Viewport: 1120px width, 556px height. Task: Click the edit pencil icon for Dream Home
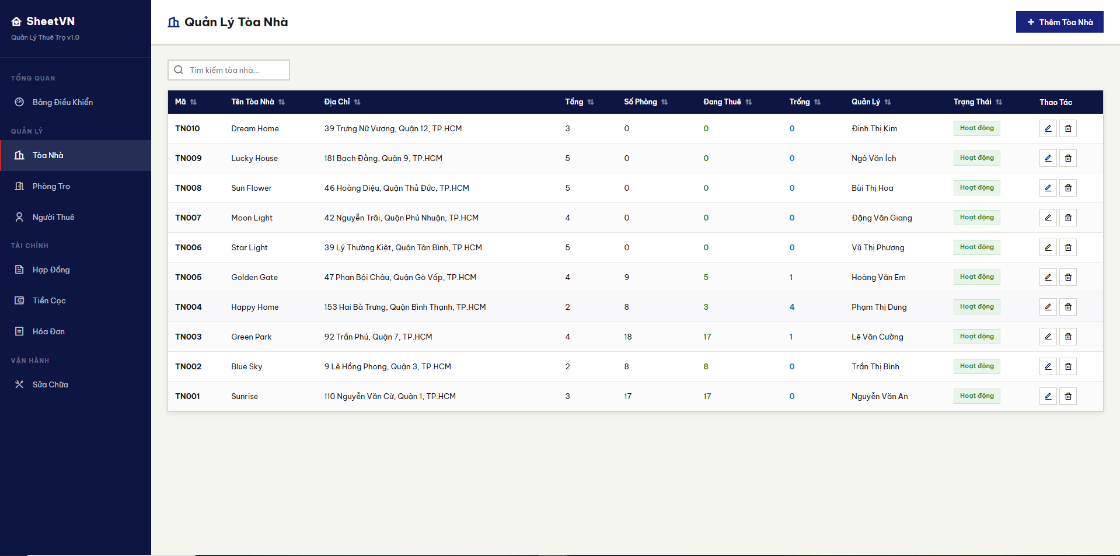1048,128
